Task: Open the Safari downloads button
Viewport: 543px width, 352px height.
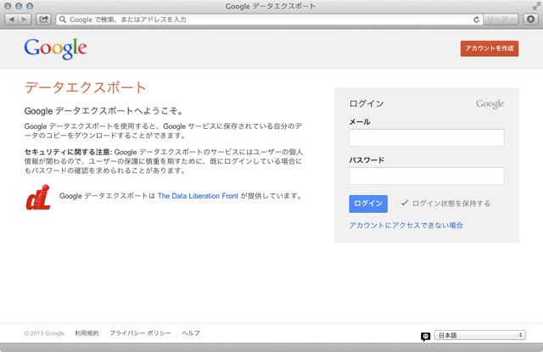Action: [x=530, y=20]
